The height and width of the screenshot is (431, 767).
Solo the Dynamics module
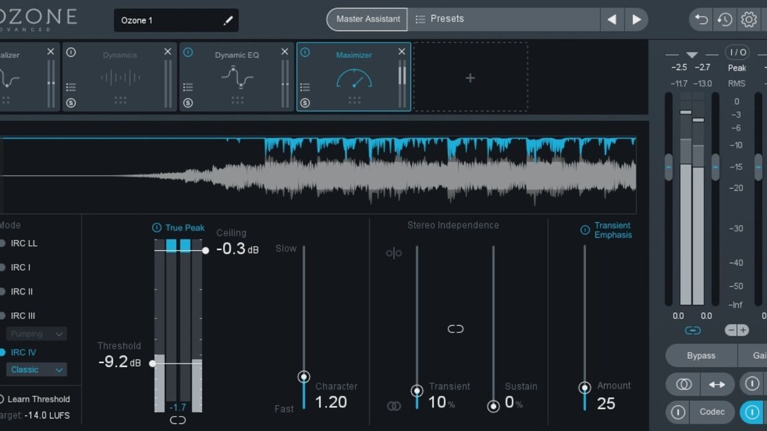tap(71, 103)
